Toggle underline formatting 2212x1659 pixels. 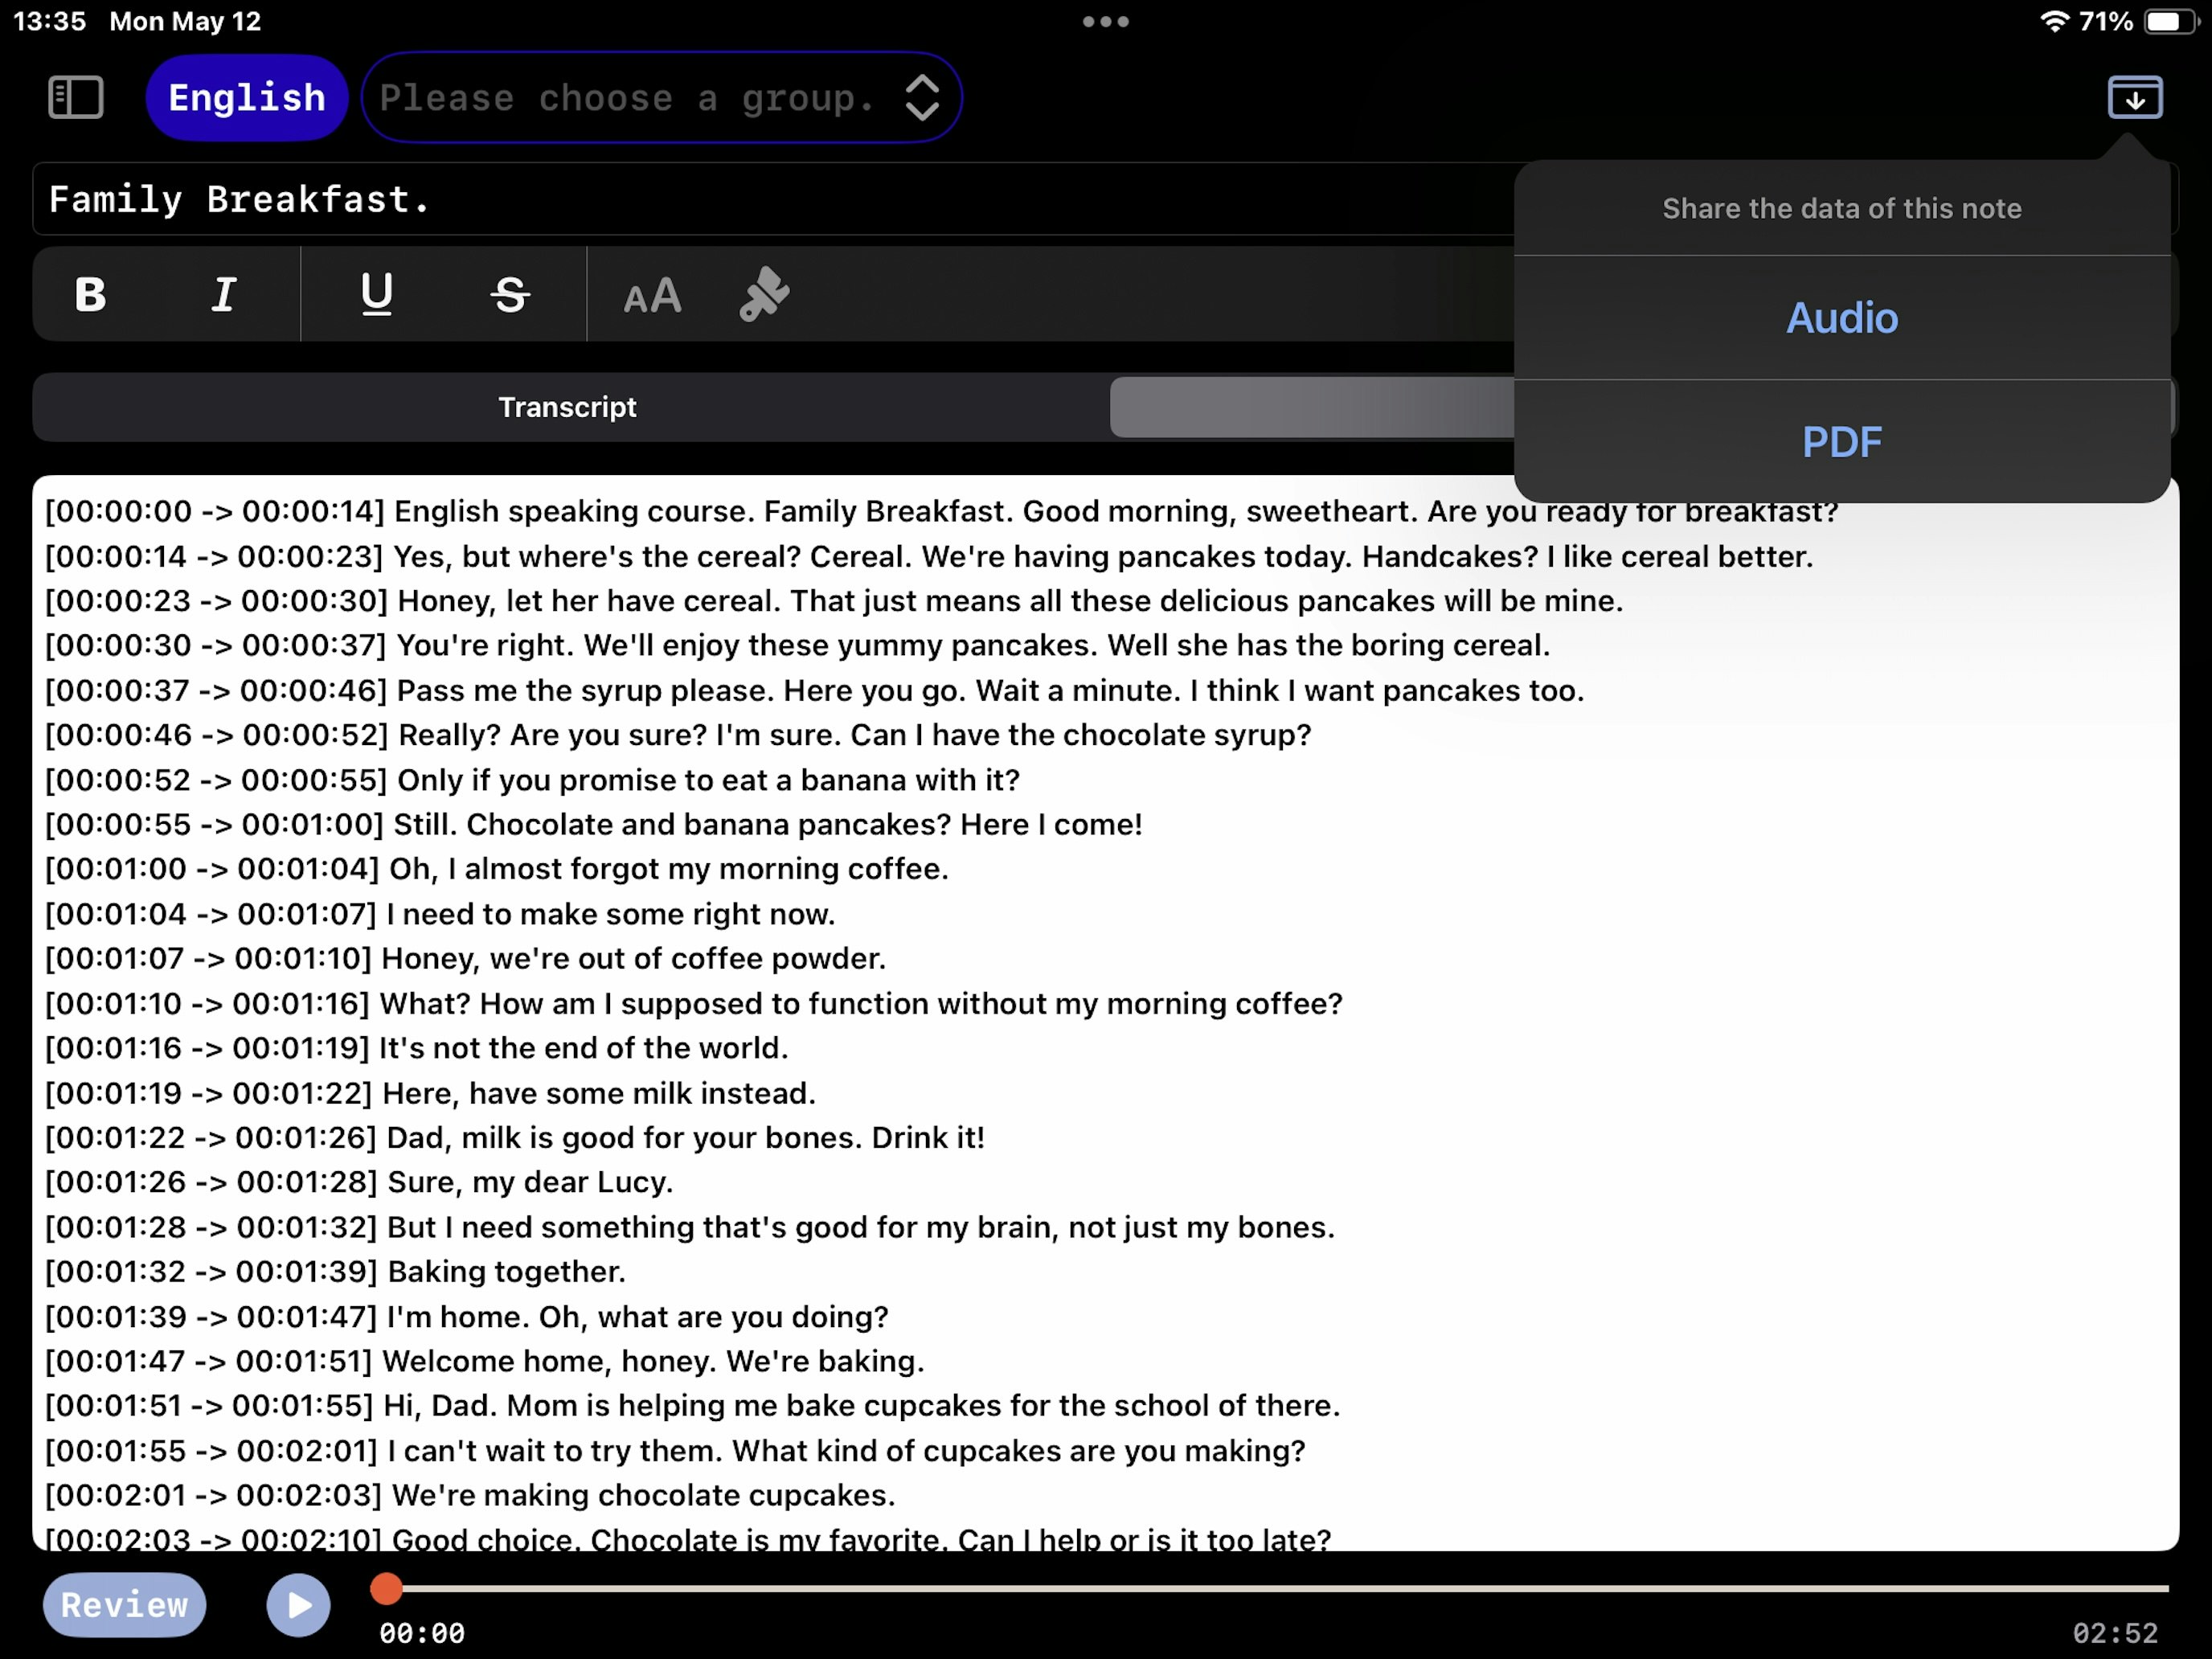[x=376, y=295]
